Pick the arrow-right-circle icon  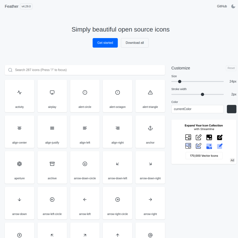point(117,203)
